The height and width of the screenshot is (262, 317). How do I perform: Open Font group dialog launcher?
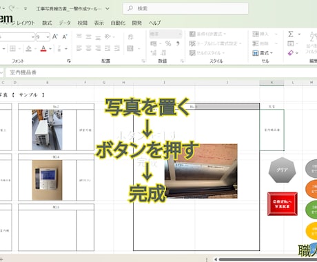(x=69, y=61)
